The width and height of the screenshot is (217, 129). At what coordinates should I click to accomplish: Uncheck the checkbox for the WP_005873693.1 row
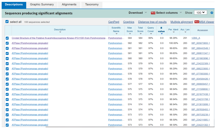[x=7, y=43]
